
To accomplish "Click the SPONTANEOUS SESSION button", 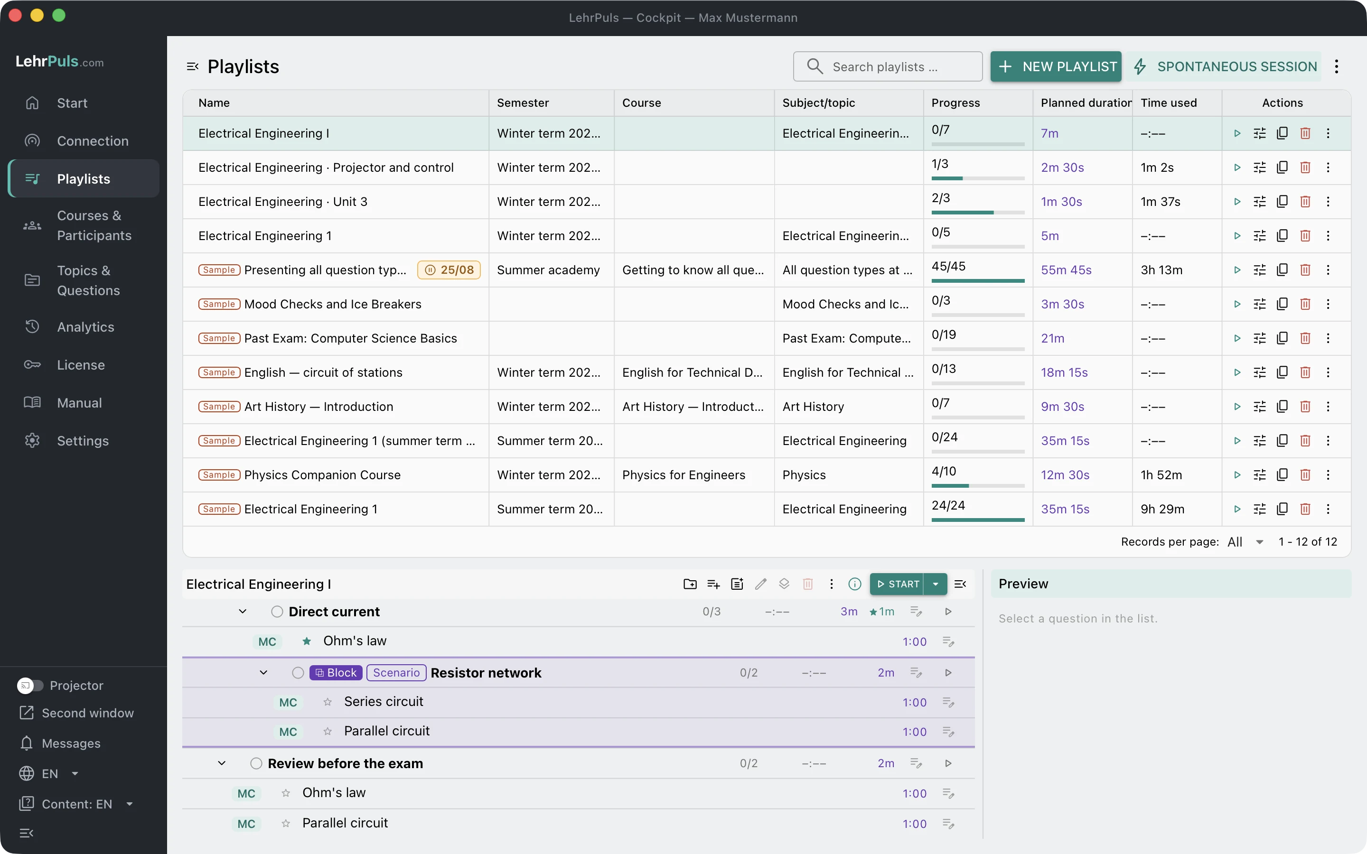I will (x=1224, y=66).
